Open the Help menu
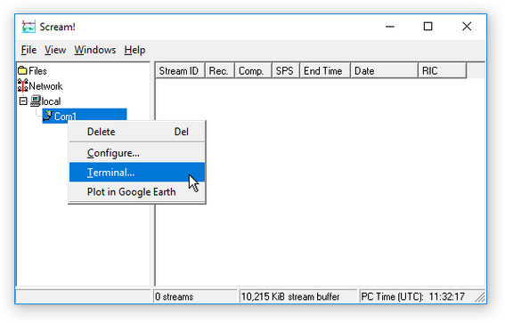This screenshot has width=505, height=323. point(134,50)
